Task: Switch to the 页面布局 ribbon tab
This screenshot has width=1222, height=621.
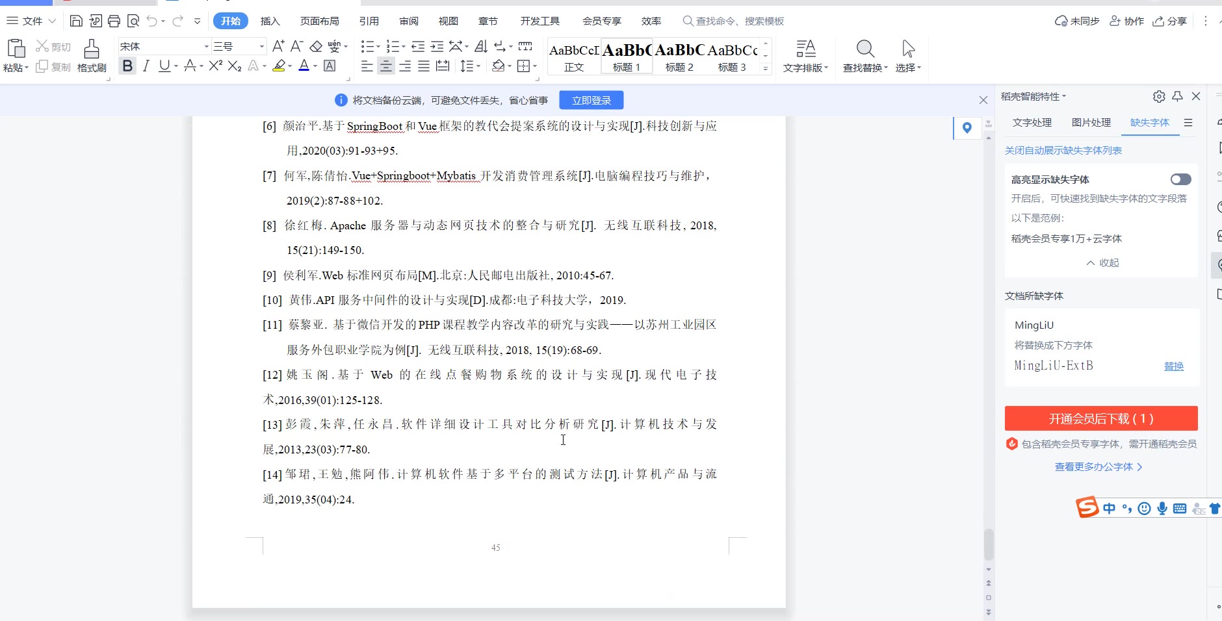Action: 319,21
